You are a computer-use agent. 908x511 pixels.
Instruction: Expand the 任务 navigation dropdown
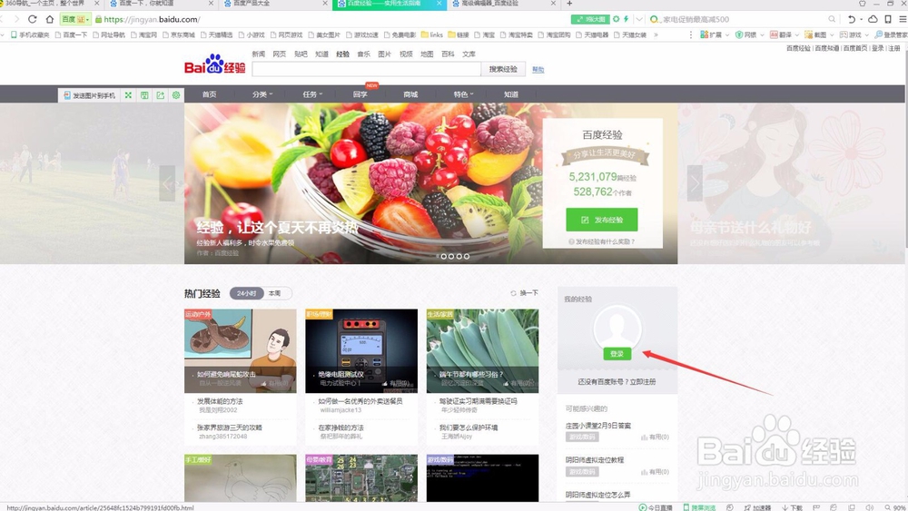(312, 94)
